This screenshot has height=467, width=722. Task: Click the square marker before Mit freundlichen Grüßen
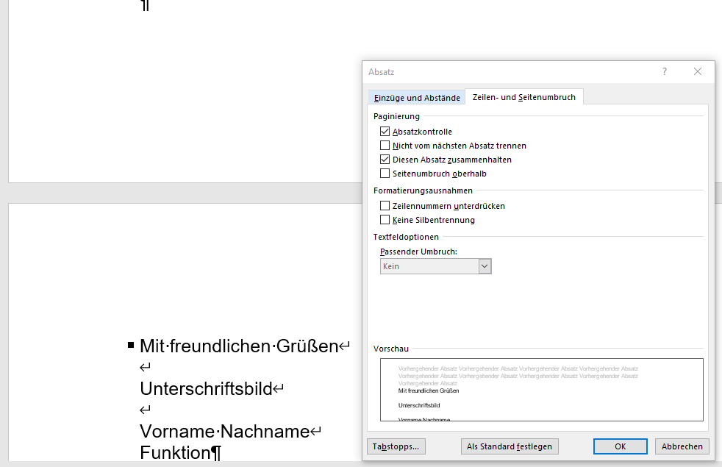131,345
